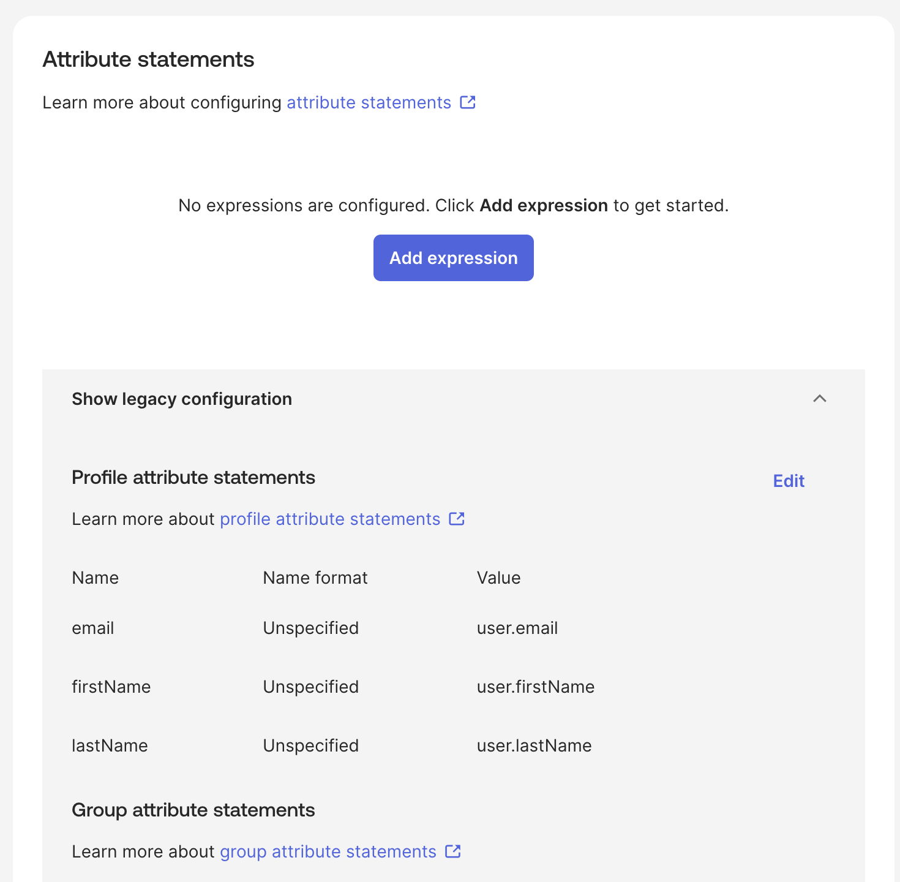Viewport: 900px width, 882px height.
Task: Select the firstName attribute row name
Action: 111,687
